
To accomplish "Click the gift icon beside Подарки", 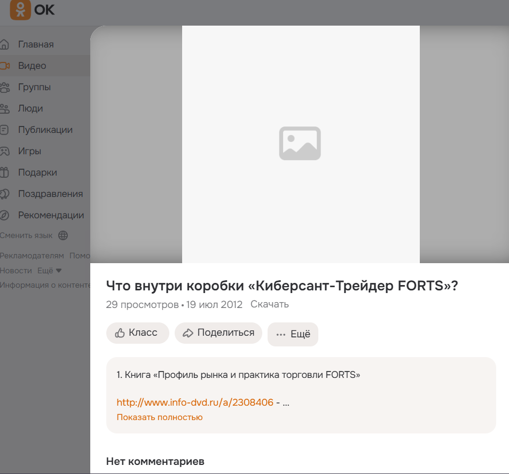I will pos(4,172).
